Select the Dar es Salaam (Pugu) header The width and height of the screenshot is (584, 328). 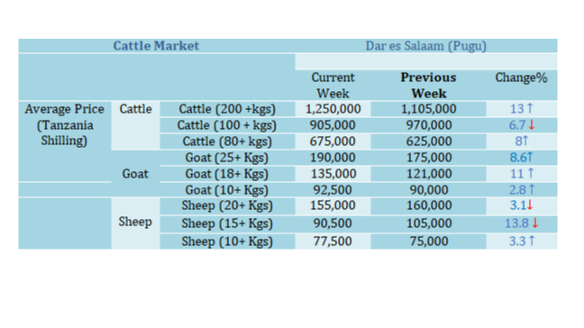[x=426, y=46]
